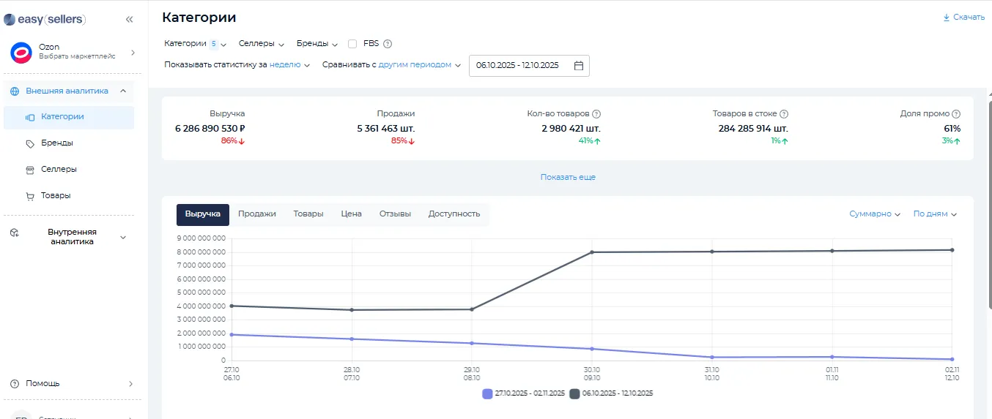Click the Ozon marketplace logo icon
992x419 pixels.
[x=21, y=53]
